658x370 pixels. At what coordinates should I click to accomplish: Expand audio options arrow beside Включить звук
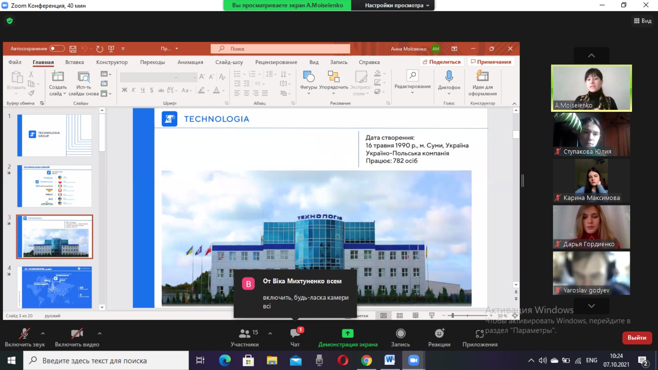tap(43, 333)
